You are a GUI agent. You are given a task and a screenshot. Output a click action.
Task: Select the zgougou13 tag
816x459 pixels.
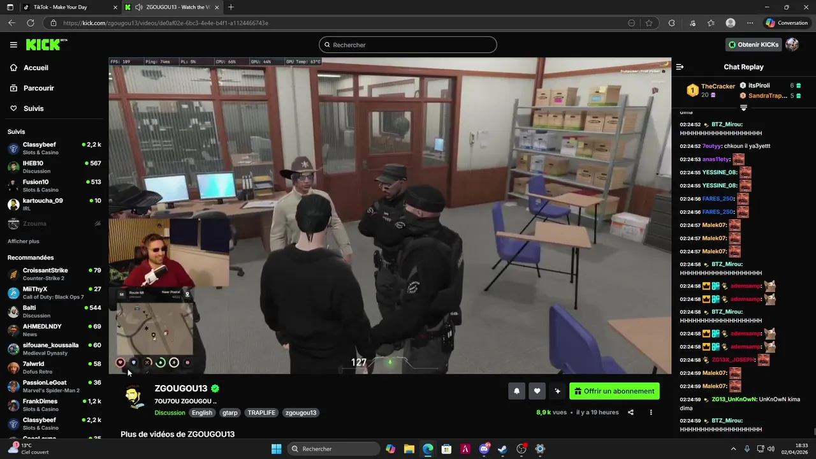click(301, 412)
